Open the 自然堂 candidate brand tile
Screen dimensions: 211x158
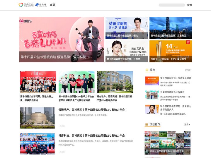127,51
